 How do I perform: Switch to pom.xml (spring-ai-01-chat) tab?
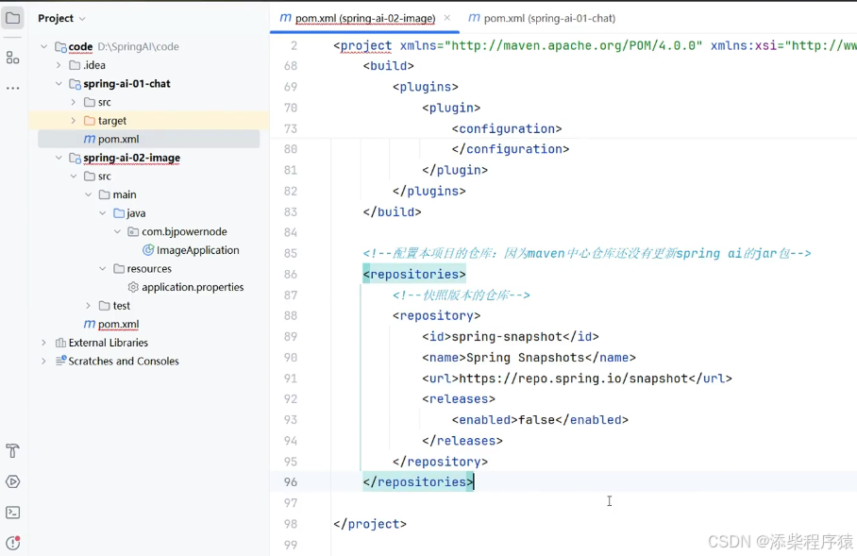tap(542, 18)
